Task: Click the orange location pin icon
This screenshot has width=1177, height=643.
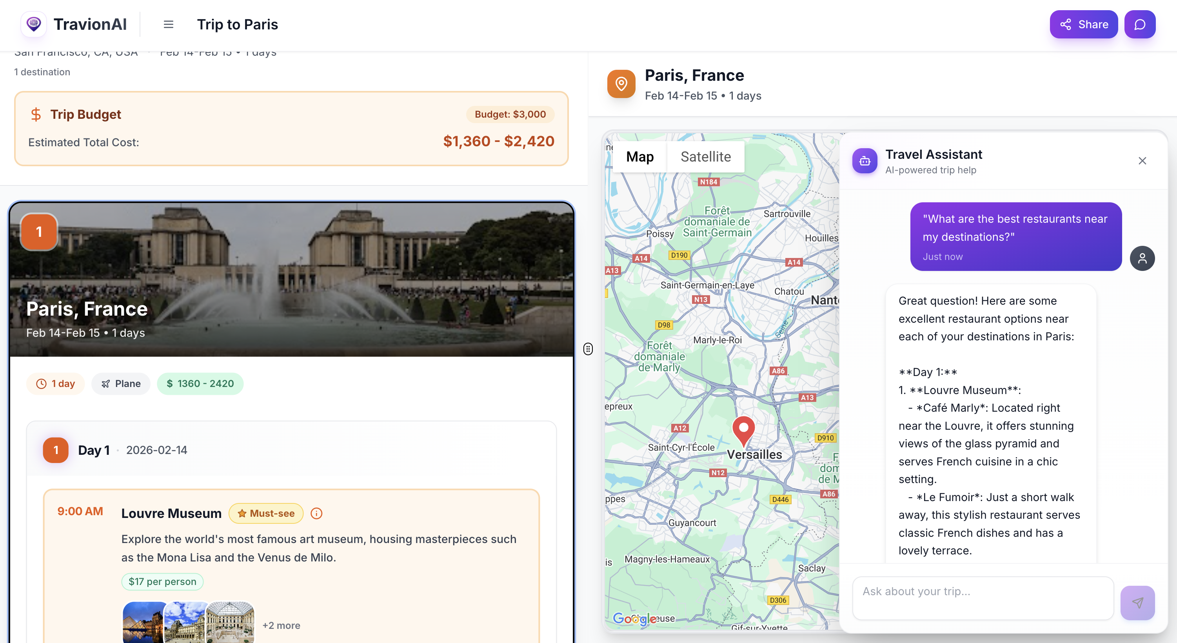Action: click(x=621, y=84)
